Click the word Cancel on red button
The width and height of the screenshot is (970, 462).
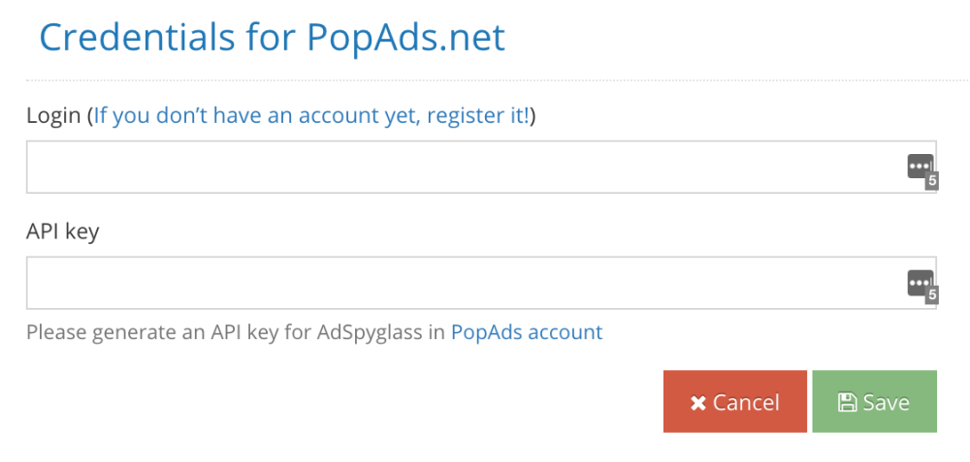click(x=746, y=403)
